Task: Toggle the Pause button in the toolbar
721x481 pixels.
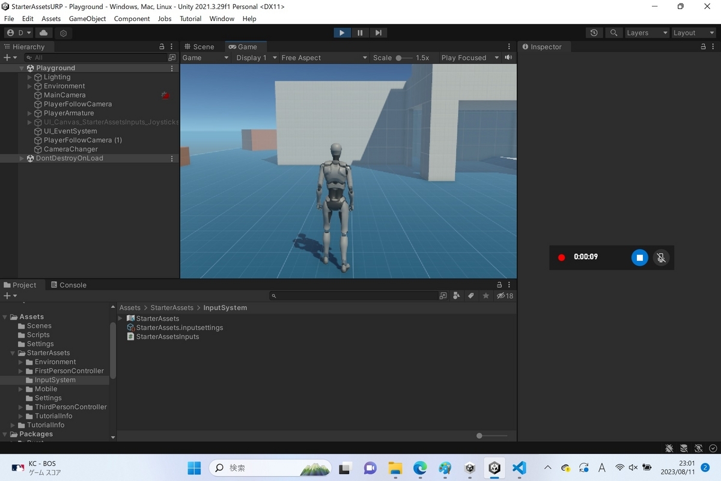Action: pos(360,33)
